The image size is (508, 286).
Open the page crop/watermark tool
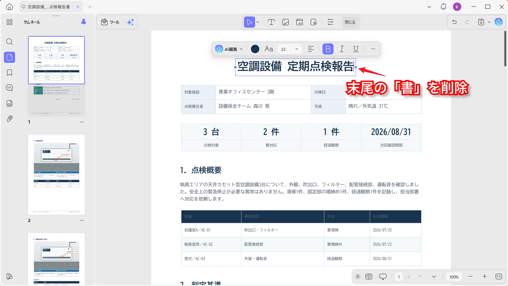[313, 22]
